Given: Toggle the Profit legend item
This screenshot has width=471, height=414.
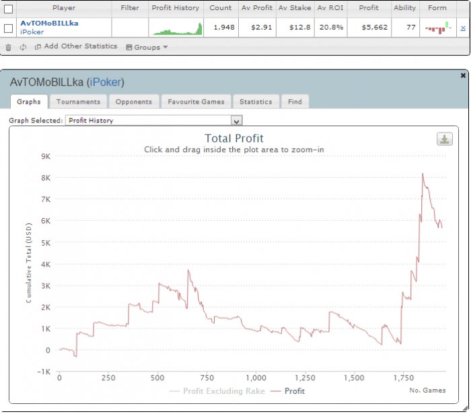Looking at the screenshot, I should pyautogui.click(x=288, y=391).
